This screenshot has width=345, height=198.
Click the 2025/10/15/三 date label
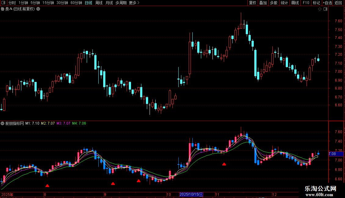[191, 194]
